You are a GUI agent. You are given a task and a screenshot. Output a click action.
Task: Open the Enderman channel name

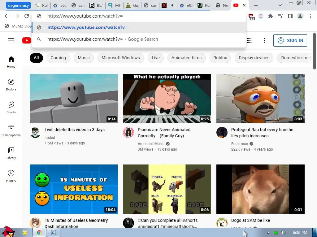[240, 144]
